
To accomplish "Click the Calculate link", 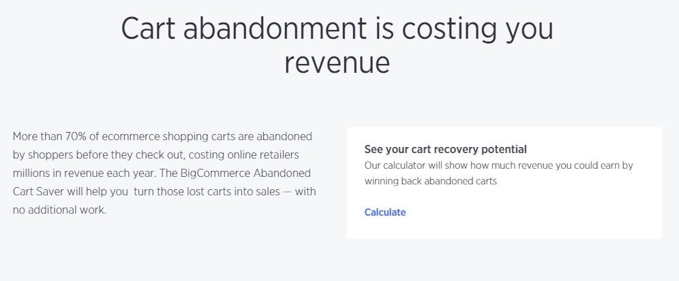I will pyautogui.click(x=385, y=212).
